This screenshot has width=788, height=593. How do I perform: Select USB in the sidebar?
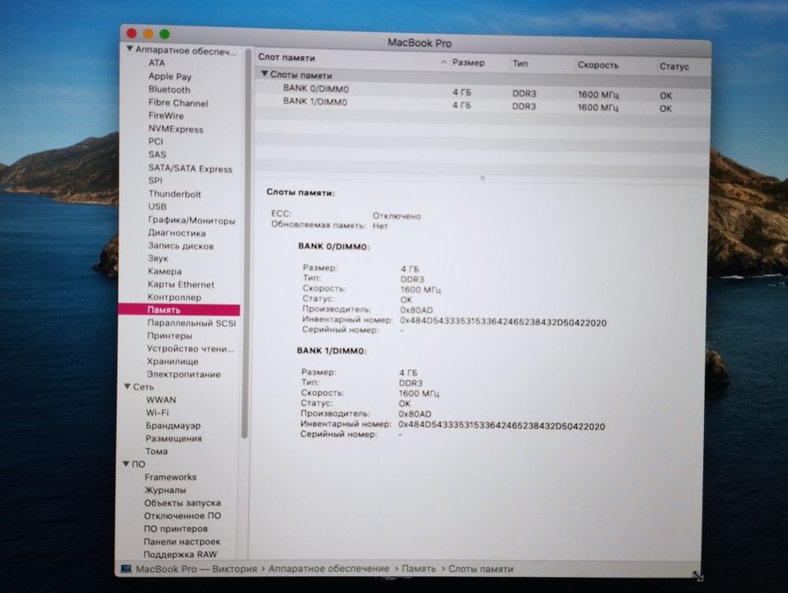pos(157,206)
